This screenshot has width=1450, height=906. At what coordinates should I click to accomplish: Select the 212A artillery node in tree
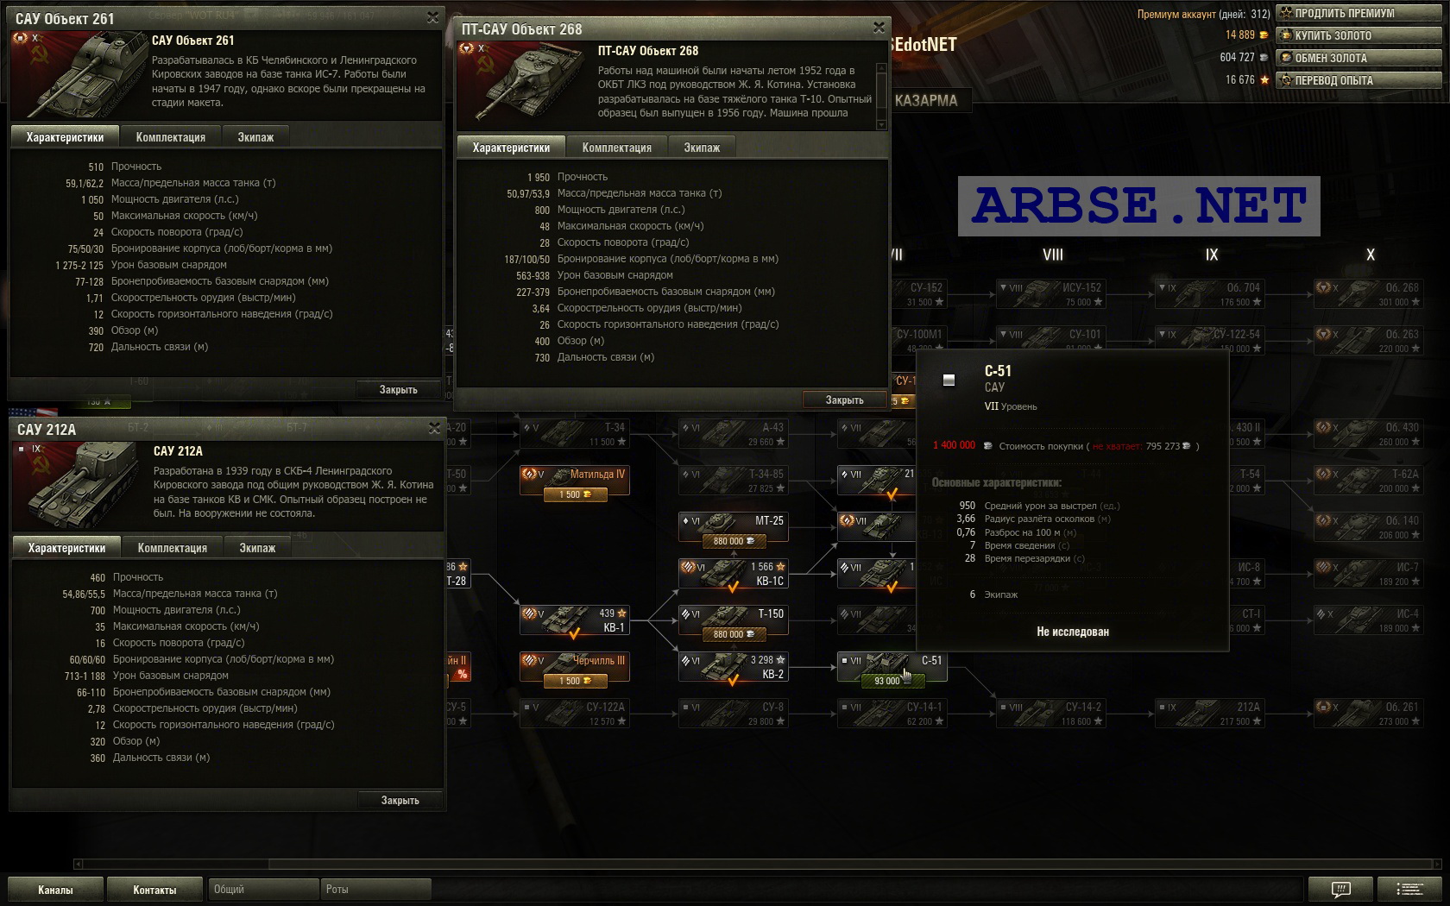1210,714
